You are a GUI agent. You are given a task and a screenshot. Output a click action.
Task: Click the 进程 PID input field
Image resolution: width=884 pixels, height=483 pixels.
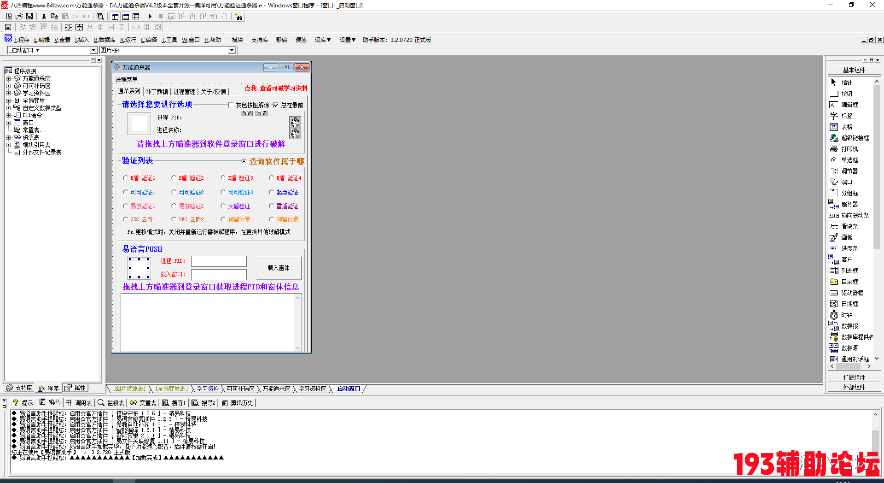point(219,261)
